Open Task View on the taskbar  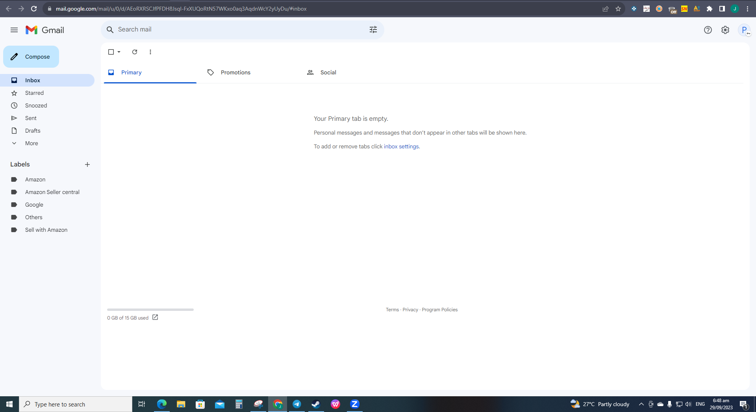click(142, 404)
